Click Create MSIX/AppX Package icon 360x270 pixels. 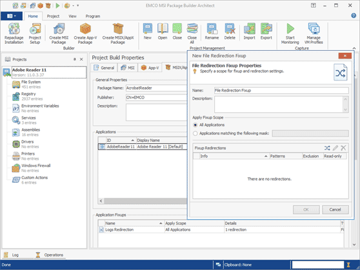[x=118, y=34]
